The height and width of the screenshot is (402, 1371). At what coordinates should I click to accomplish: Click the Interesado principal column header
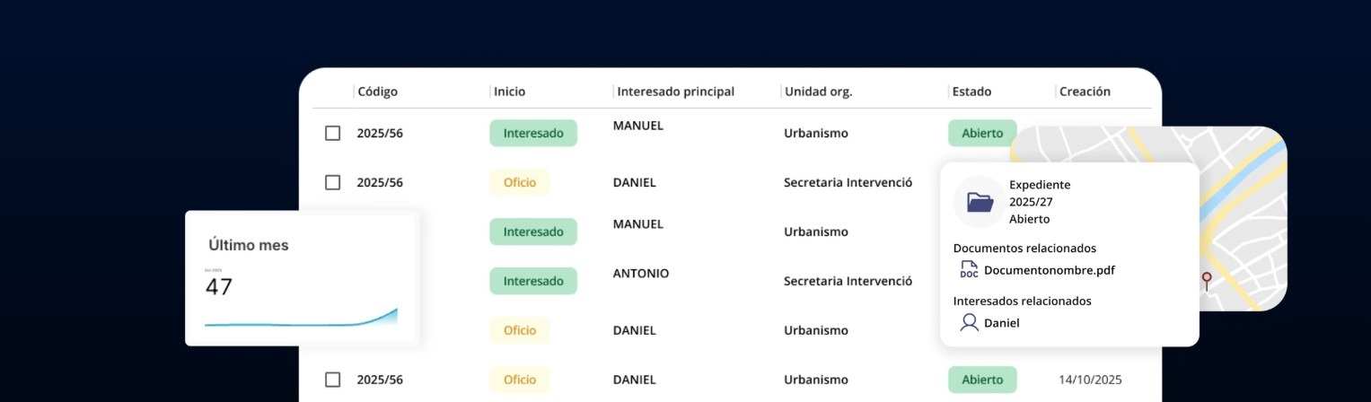[x=675, y=92]
